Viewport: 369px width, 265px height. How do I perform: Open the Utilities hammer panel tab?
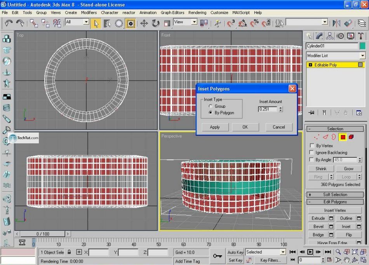[360, 36]
